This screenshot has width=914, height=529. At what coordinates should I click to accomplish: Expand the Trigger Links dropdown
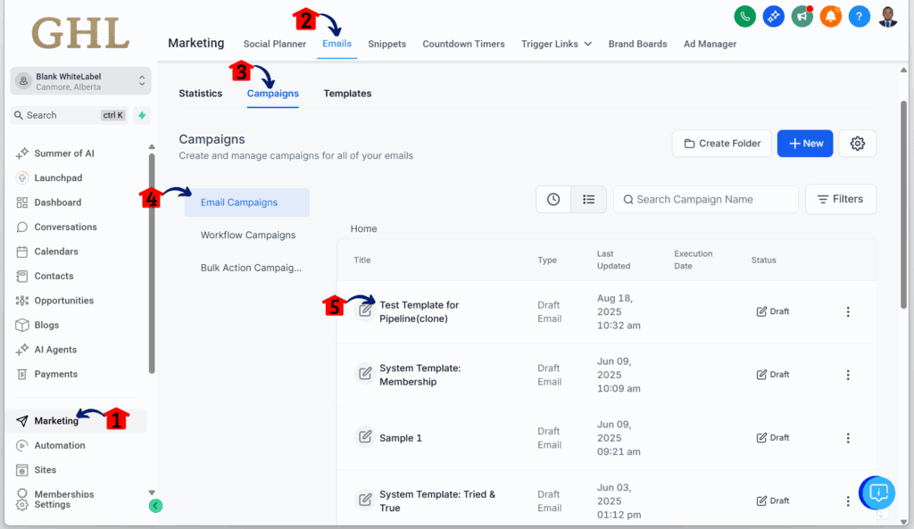pos(556,44)
